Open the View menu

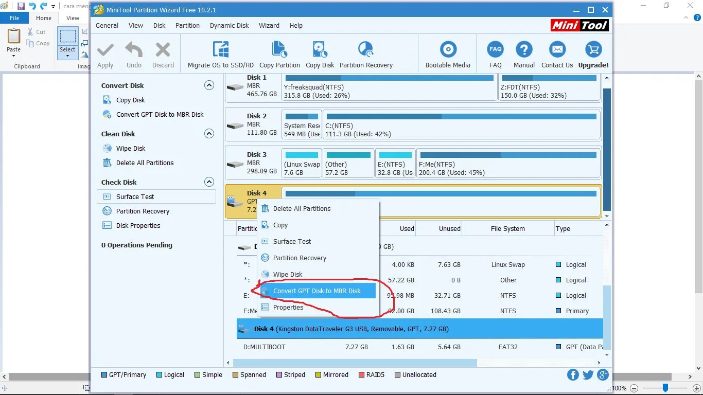(x=136, y=26)
